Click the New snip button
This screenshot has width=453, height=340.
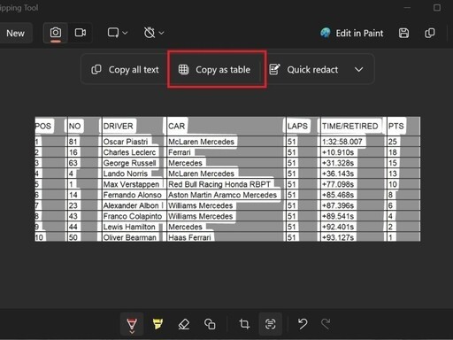point(15,33)
